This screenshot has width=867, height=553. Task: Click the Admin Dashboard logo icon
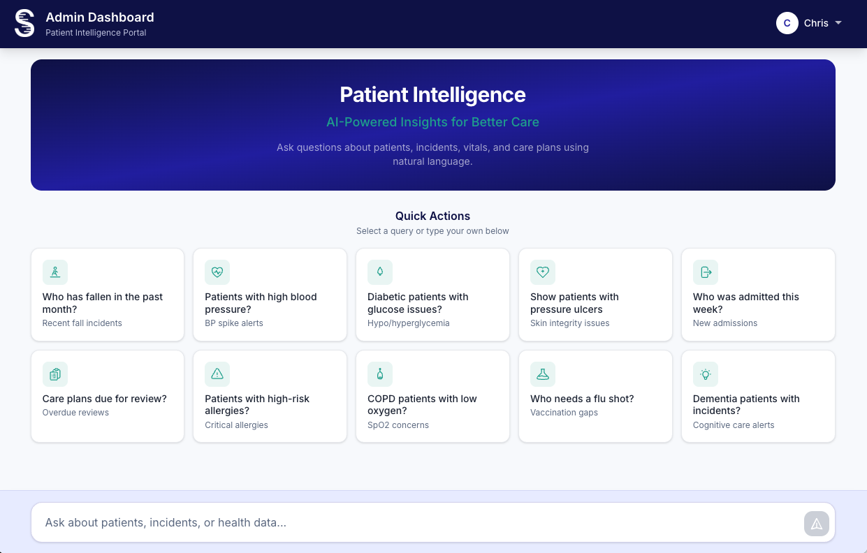24,23
